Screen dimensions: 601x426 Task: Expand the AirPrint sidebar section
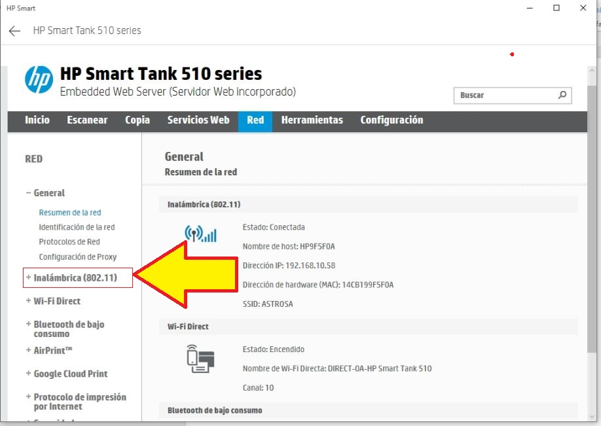coord(52,351)
